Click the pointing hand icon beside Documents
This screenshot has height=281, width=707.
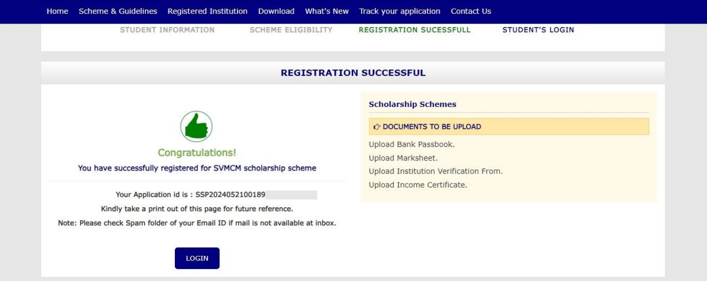[377, 126]
